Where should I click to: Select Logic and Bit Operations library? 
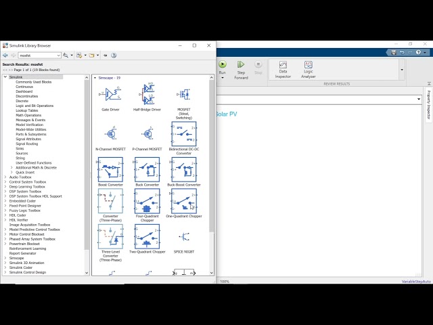coord(35,106)
